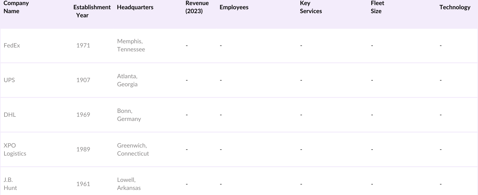Click the 1971 establishment year cell
The width and height of the screenshot is (478, 195).
[x=83, y=45]
